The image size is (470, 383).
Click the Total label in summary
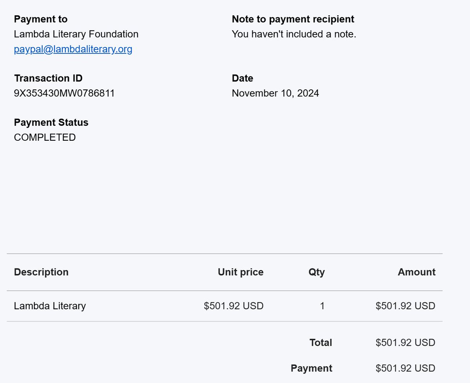pyautogui.click(x=321, y=343)
